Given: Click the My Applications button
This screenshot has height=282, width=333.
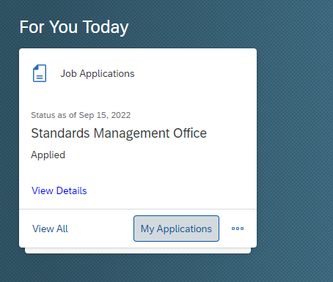Looking at the screenshot, I should click(176, 229).
